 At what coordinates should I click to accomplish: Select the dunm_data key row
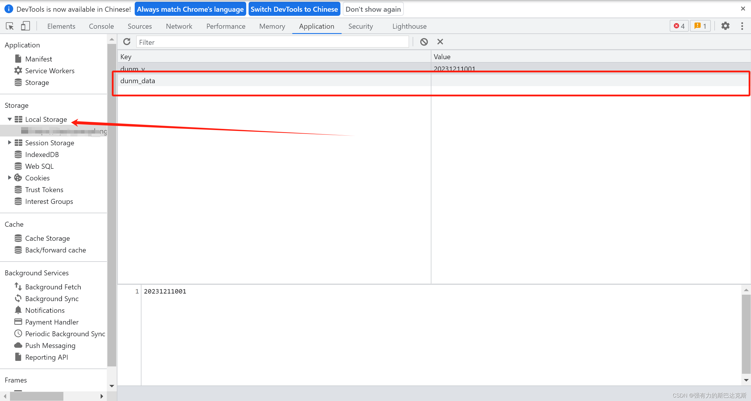click(x=434, y=81)
